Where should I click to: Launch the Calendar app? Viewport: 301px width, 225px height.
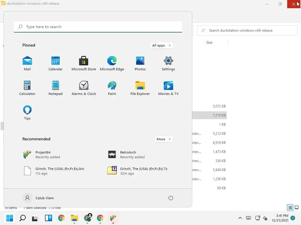pyautogui.click(x=56, y=64)
